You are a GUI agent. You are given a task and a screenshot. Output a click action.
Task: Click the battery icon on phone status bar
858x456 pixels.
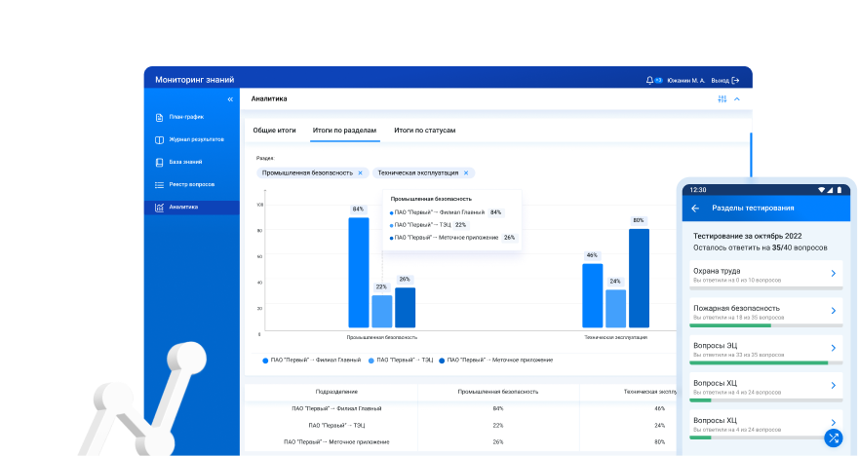838,190
